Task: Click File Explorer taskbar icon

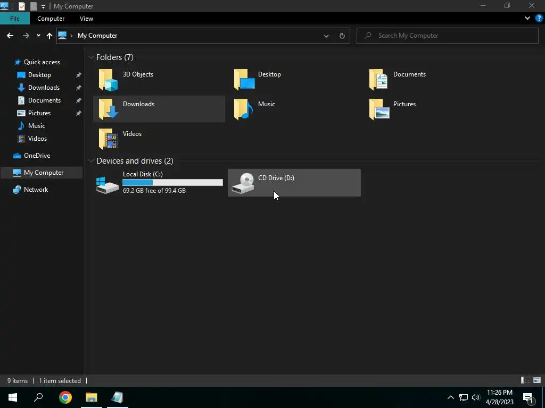Action: pyautogui.click(x=92, y=397)
